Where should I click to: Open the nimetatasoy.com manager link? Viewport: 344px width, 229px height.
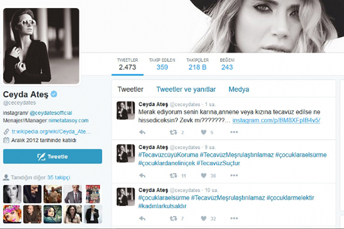coord(68,120)
